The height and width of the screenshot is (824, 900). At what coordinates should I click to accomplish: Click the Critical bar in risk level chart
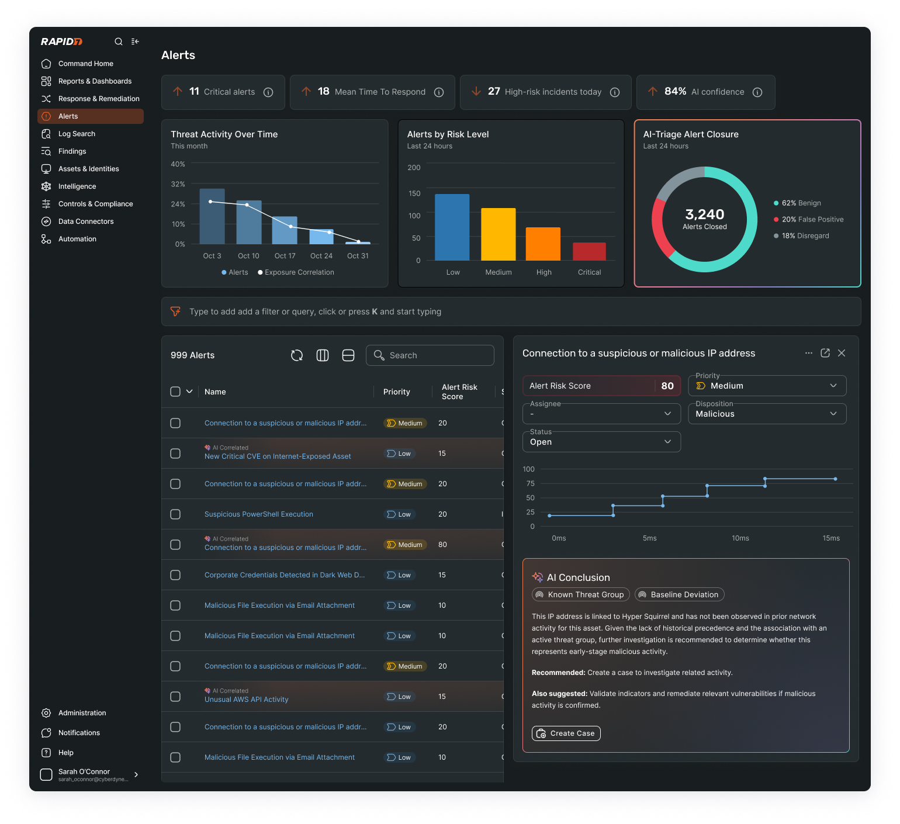(x=589, y=251)
